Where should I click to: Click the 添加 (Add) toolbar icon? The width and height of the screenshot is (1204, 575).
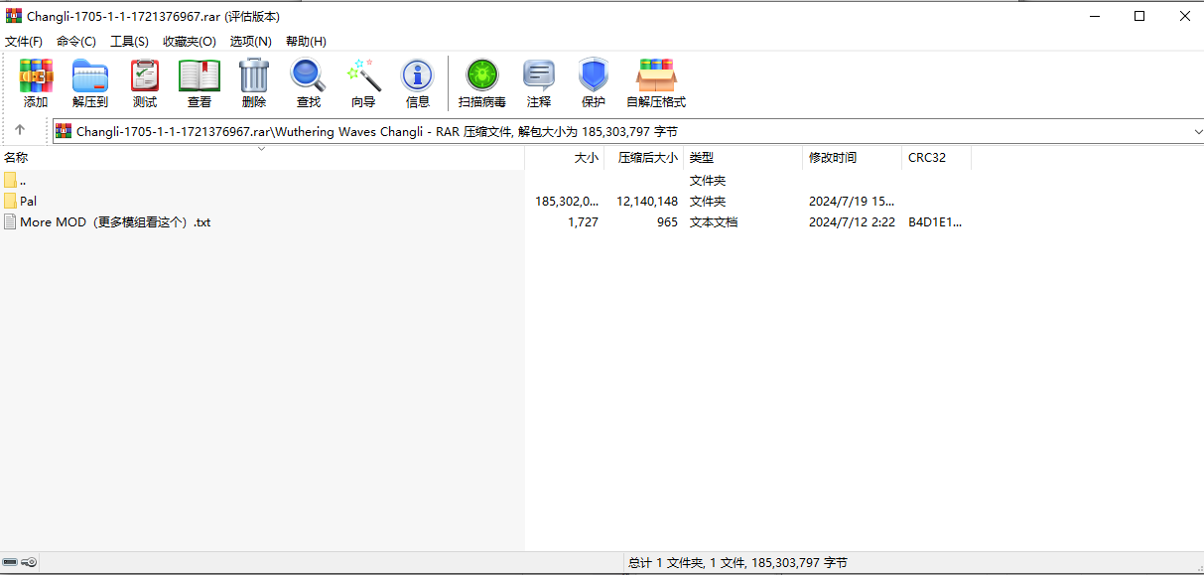point(36,75)
